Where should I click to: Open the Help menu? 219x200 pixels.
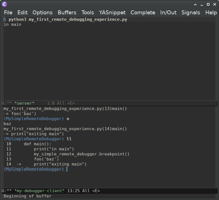point(211,13)
